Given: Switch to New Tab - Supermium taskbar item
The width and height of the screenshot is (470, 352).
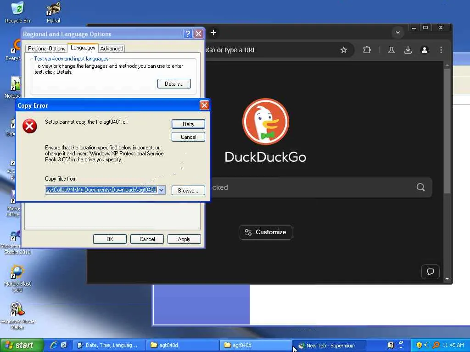Looking at the screenshot, I should pos(329,345).
